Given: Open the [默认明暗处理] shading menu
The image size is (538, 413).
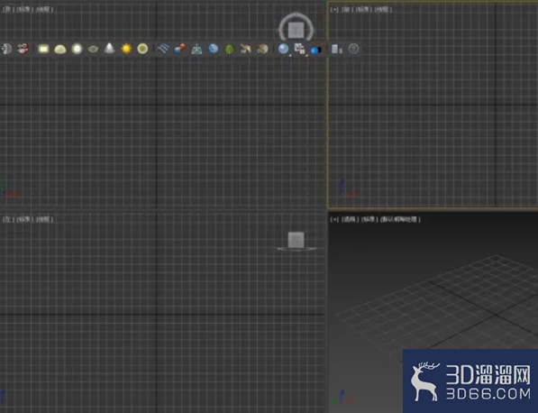Looking at the screenshot, I should [x=400, y=219].
